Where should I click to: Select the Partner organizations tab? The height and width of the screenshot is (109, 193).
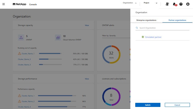[x=177, y=20]
